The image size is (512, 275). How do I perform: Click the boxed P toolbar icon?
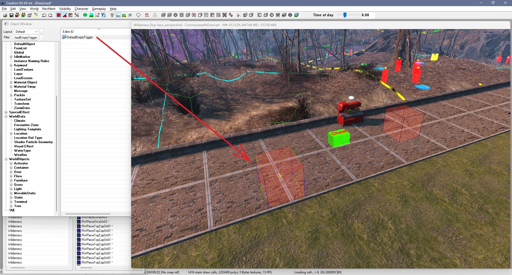[212, 15]
